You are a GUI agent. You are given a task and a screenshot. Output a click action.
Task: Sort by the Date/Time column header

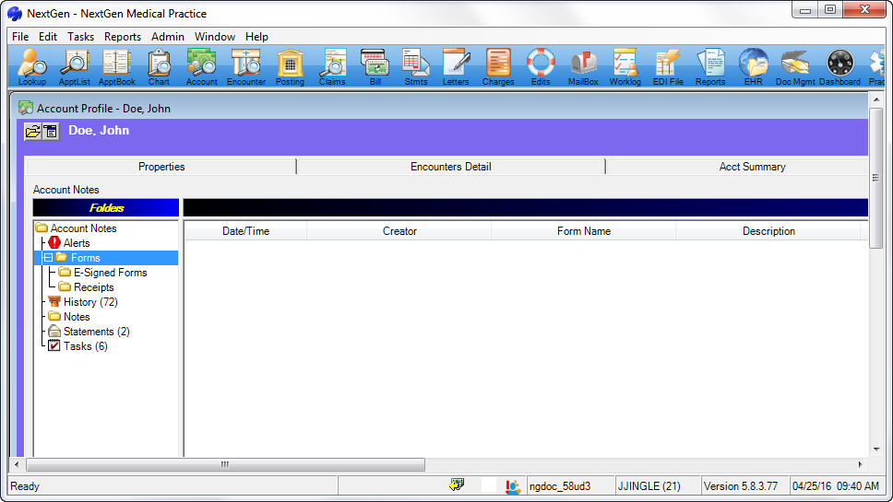[245, 231]
